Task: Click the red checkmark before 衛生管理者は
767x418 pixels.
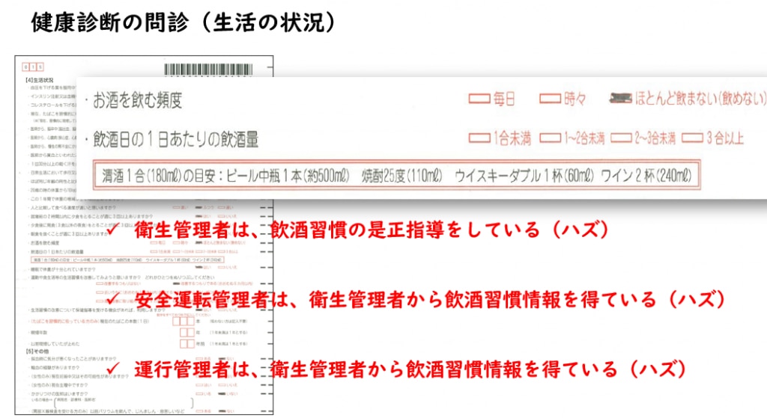Action: [112, 230]
